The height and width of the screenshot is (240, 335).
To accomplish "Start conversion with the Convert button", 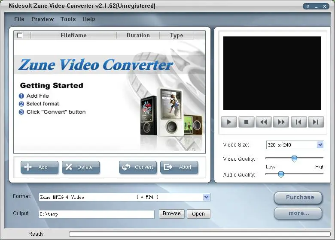I will [x=138, y=167].
